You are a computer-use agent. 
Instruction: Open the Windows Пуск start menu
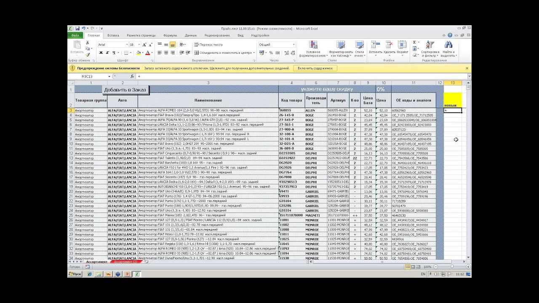pos(75,274)
